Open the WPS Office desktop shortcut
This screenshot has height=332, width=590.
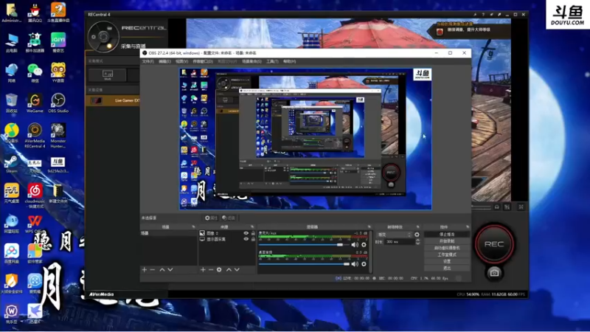click(x=35, y=224)
